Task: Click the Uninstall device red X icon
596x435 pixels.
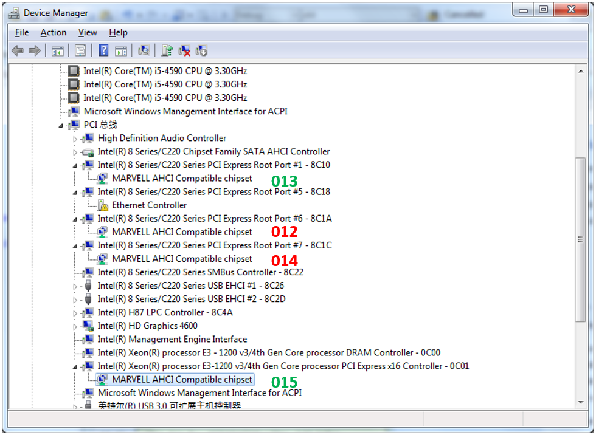Action: (184, 50)
